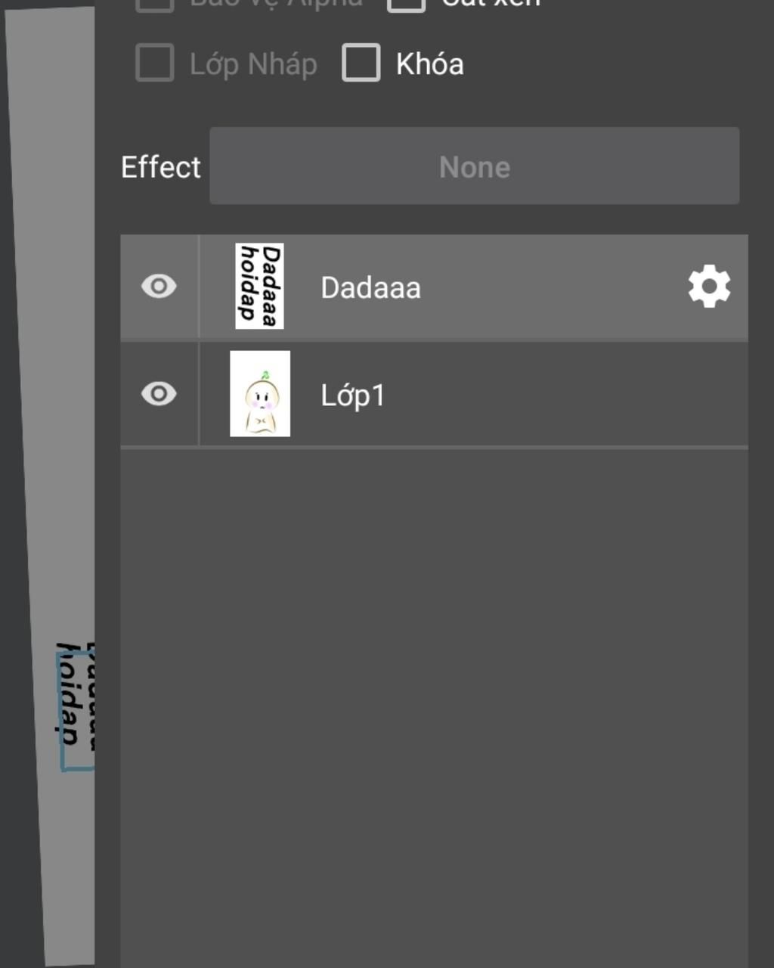Select the Dadaaa hoidap layer thumbnail

point(259,287)
